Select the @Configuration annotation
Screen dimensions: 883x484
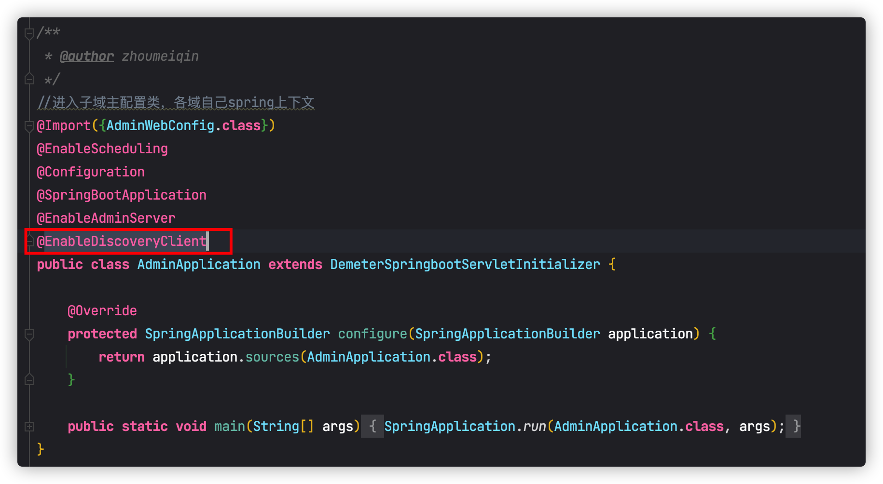click(x=91, y=172)
